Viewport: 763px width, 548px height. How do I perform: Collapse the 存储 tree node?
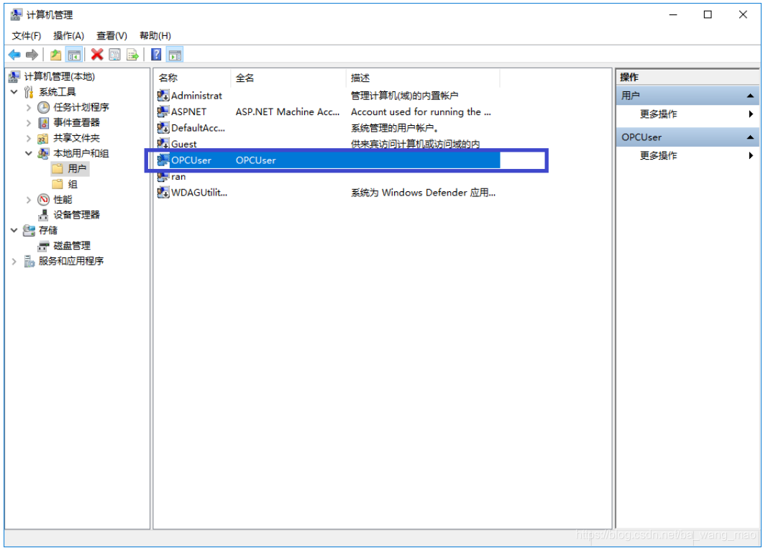pyautogui.click(x=14, y=230)
